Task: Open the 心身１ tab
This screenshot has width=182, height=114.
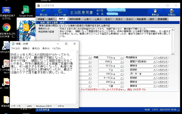Action: [88, 19]
